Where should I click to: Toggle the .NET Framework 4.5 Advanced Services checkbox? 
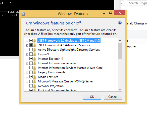click(x=31, y=45)
